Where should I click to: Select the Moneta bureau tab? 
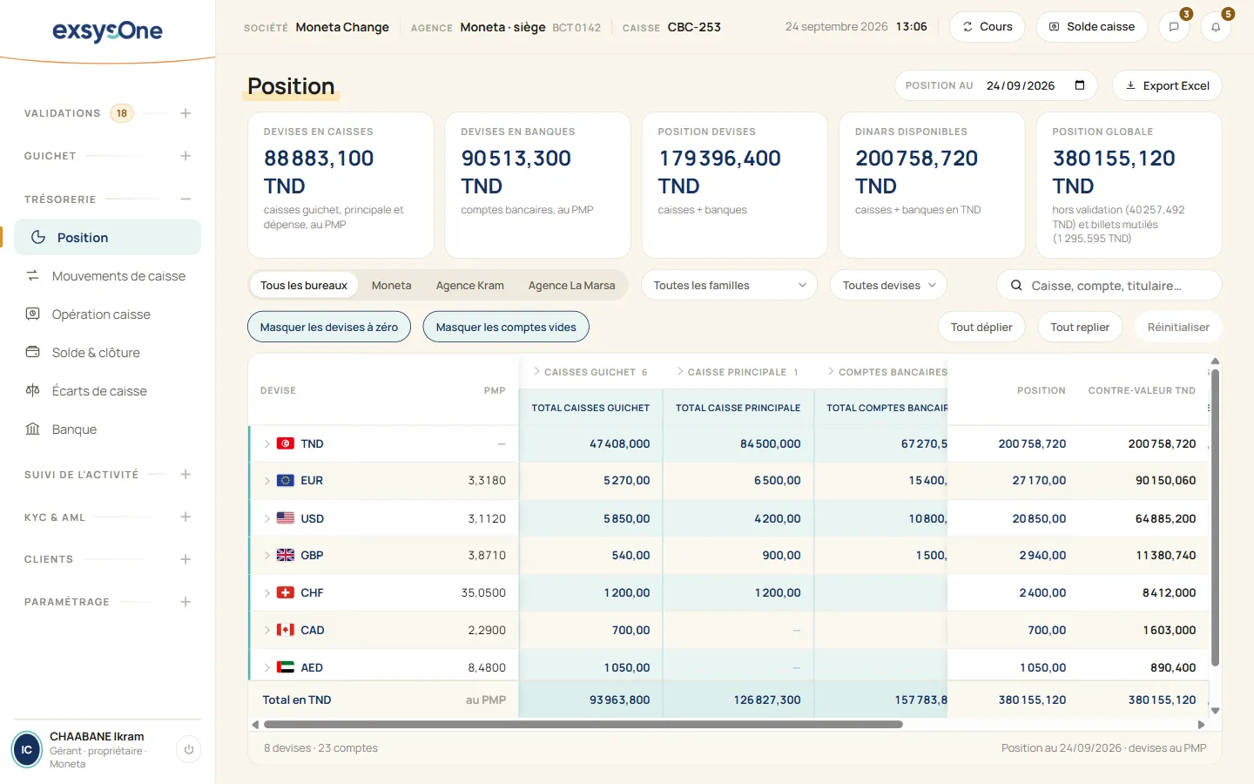coord(391,285)
